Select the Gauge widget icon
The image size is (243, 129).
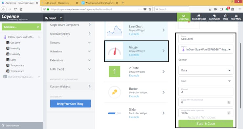point(115,51)
